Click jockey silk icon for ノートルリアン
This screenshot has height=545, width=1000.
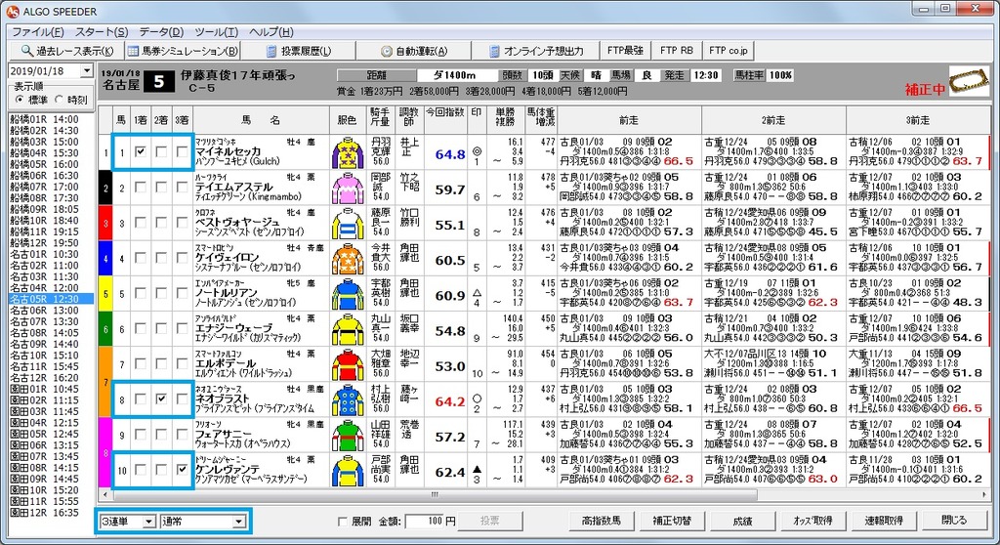click(348, 294)
